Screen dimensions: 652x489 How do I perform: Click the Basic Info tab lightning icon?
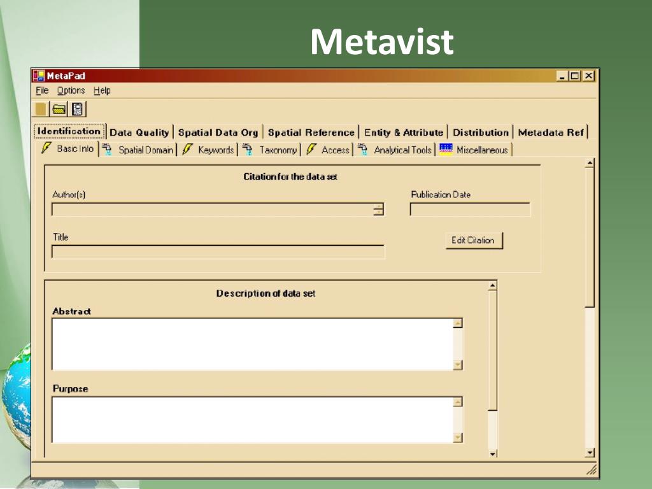46,148
